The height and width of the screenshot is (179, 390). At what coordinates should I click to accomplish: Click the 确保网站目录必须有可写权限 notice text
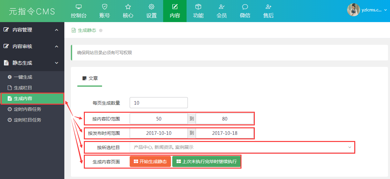(104, 53)
